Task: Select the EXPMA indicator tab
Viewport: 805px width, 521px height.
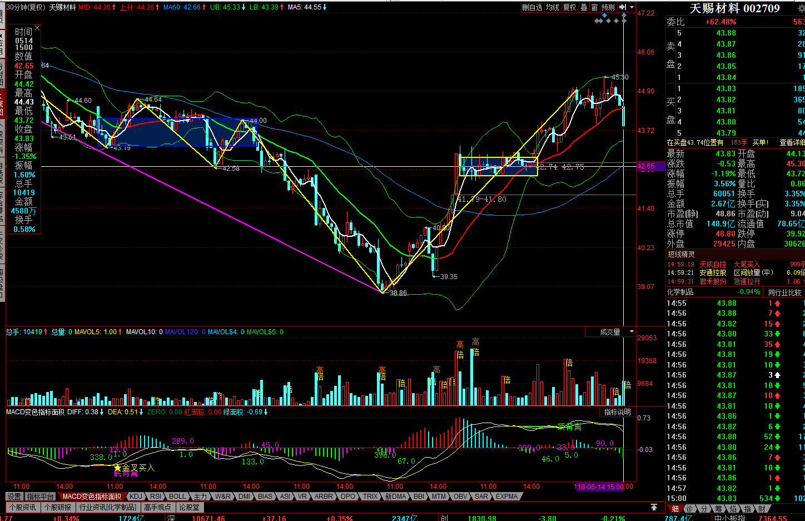Action: pyautogui.click(x=506, y=497)
